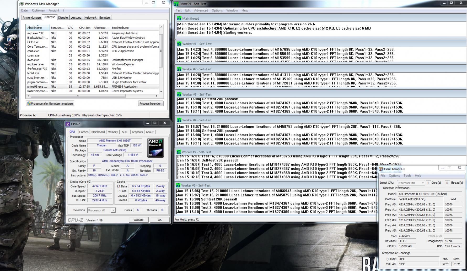Viewport: 467px width, 271px height.
Task: Click the Worker #5 Self-Test icon
Action: click(179, 152)
